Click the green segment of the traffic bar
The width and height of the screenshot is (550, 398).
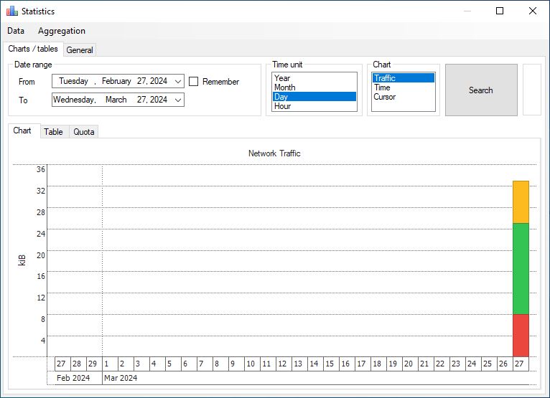[521, 269]
